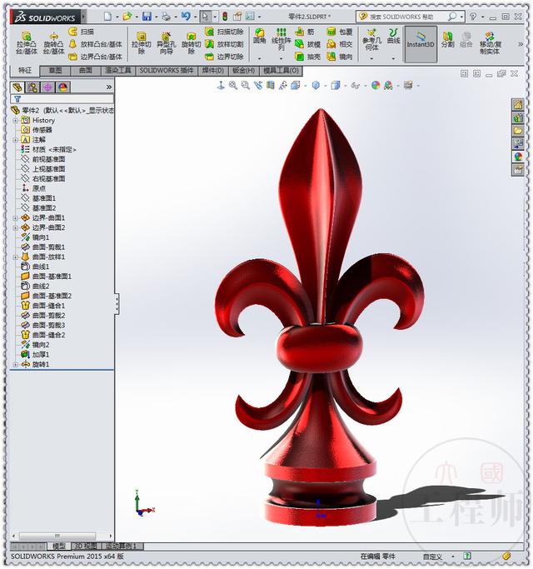Choose the 边界凸台/基体 boundary boss tool
533x569 pixels.
(96, 57)
